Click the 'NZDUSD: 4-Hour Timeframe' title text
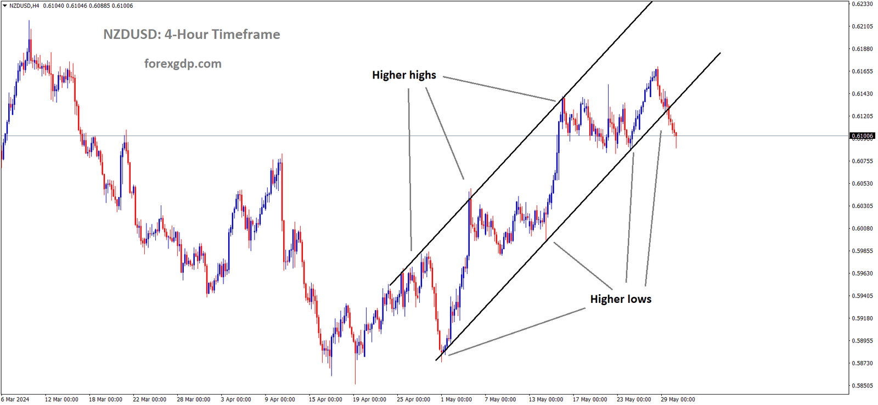 [x=192, y=35]
